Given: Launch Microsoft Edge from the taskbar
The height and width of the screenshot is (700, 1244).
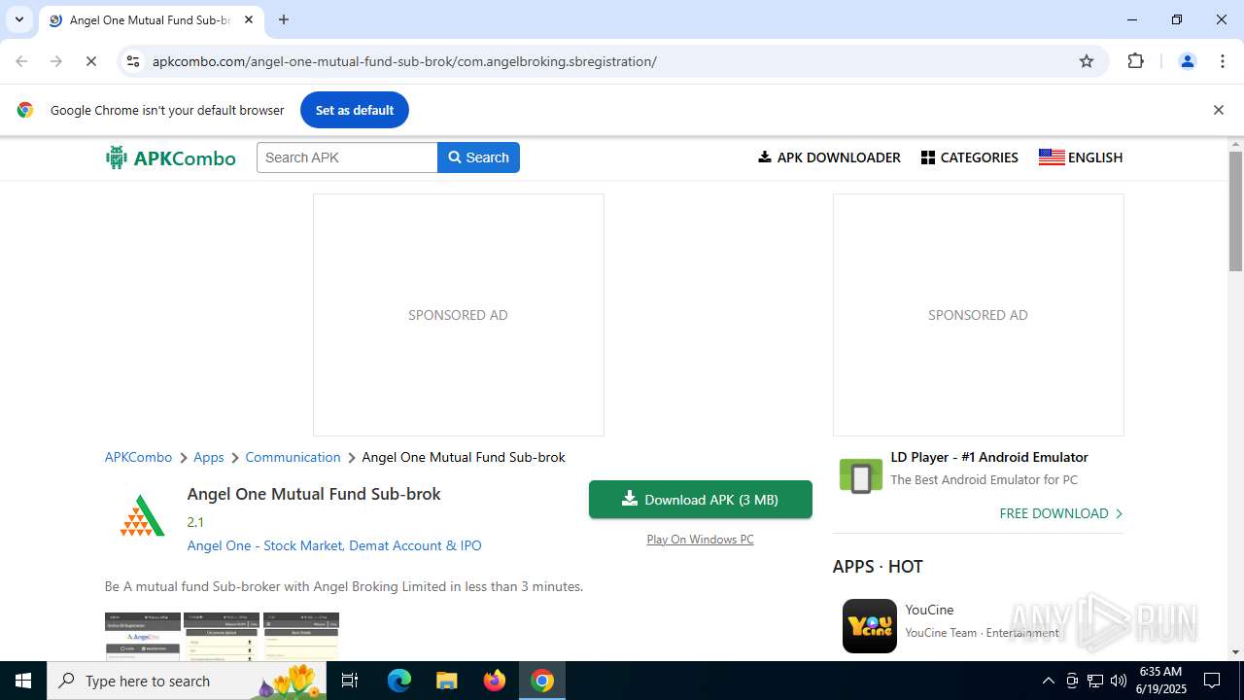Looking at the screenshot, I should pos(399,681).
